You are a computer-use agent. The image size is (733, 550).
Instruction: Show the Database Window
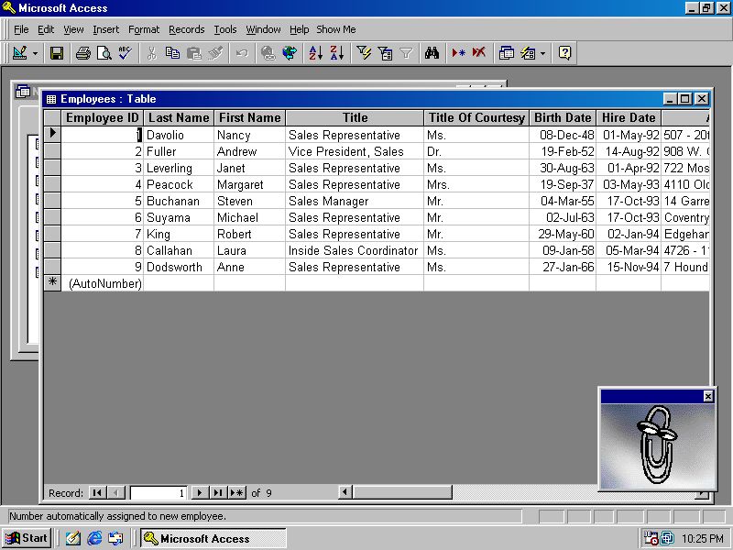click(507, 52)
